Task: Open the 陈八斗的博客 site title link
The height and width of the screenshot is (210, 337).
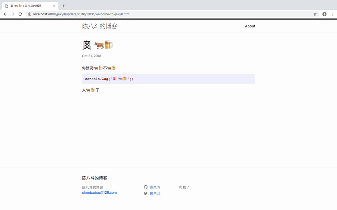Action: click(99, 26)
